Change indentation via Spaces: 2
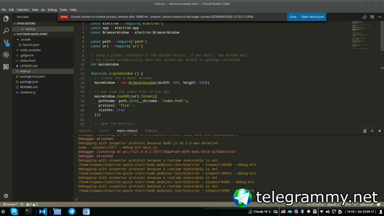The height and width of the screenshot is (216, 384). (333, 205)
